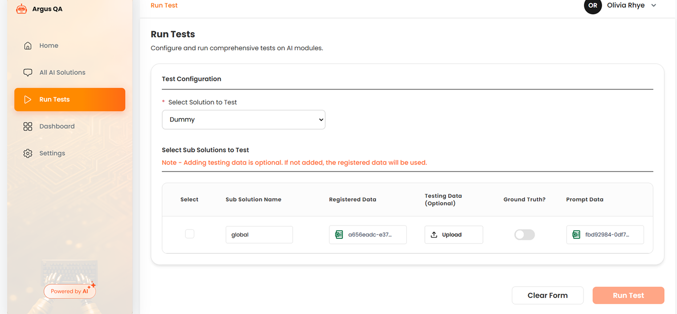Go to Home in the sidebar

[x=69, y=45]
